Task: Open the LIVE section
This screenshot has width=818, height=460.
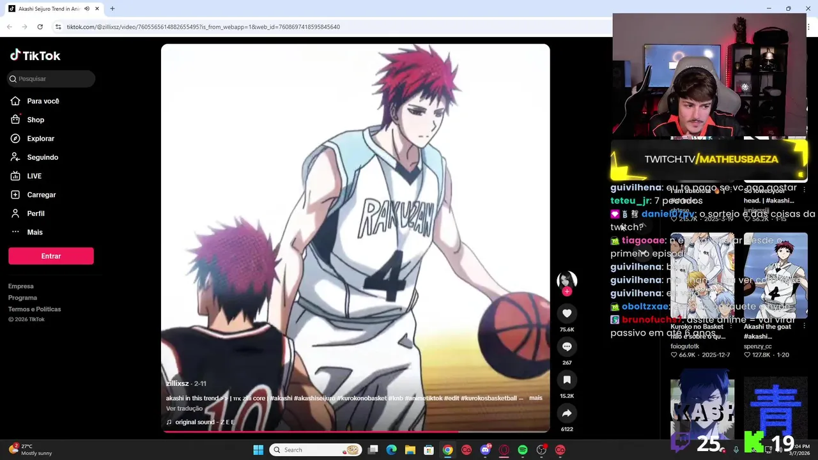Action: tap(26, 176)
